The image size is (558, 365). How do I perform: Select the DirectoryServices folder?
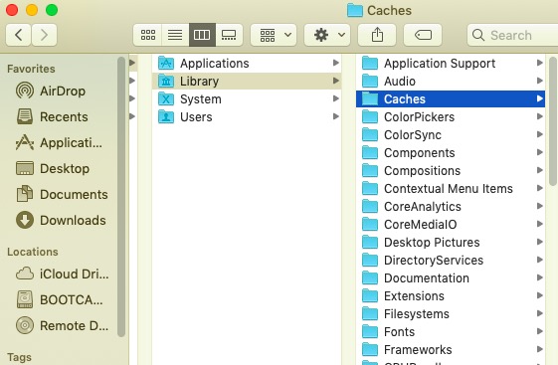pos(451,260)
